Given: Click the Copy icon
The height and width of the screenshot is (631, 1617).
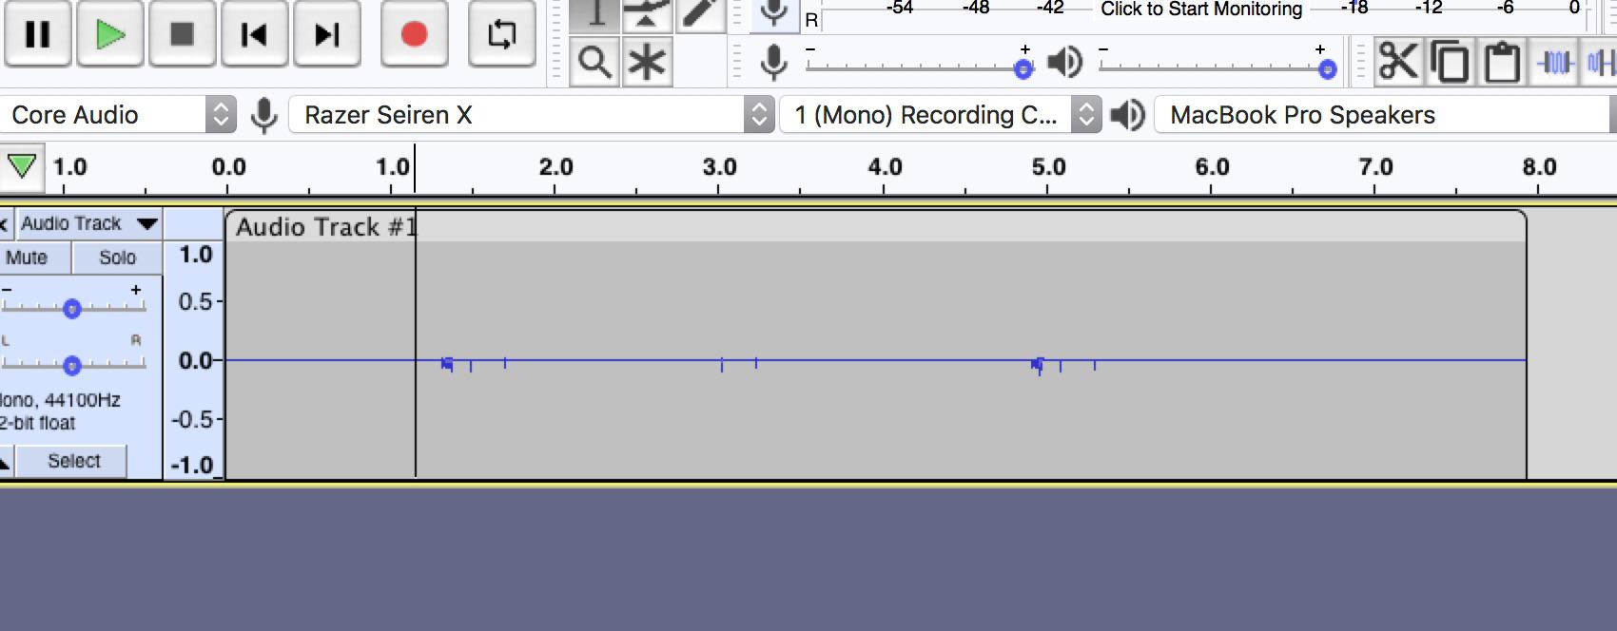Looking at the screenshot, I should 1451,63.
